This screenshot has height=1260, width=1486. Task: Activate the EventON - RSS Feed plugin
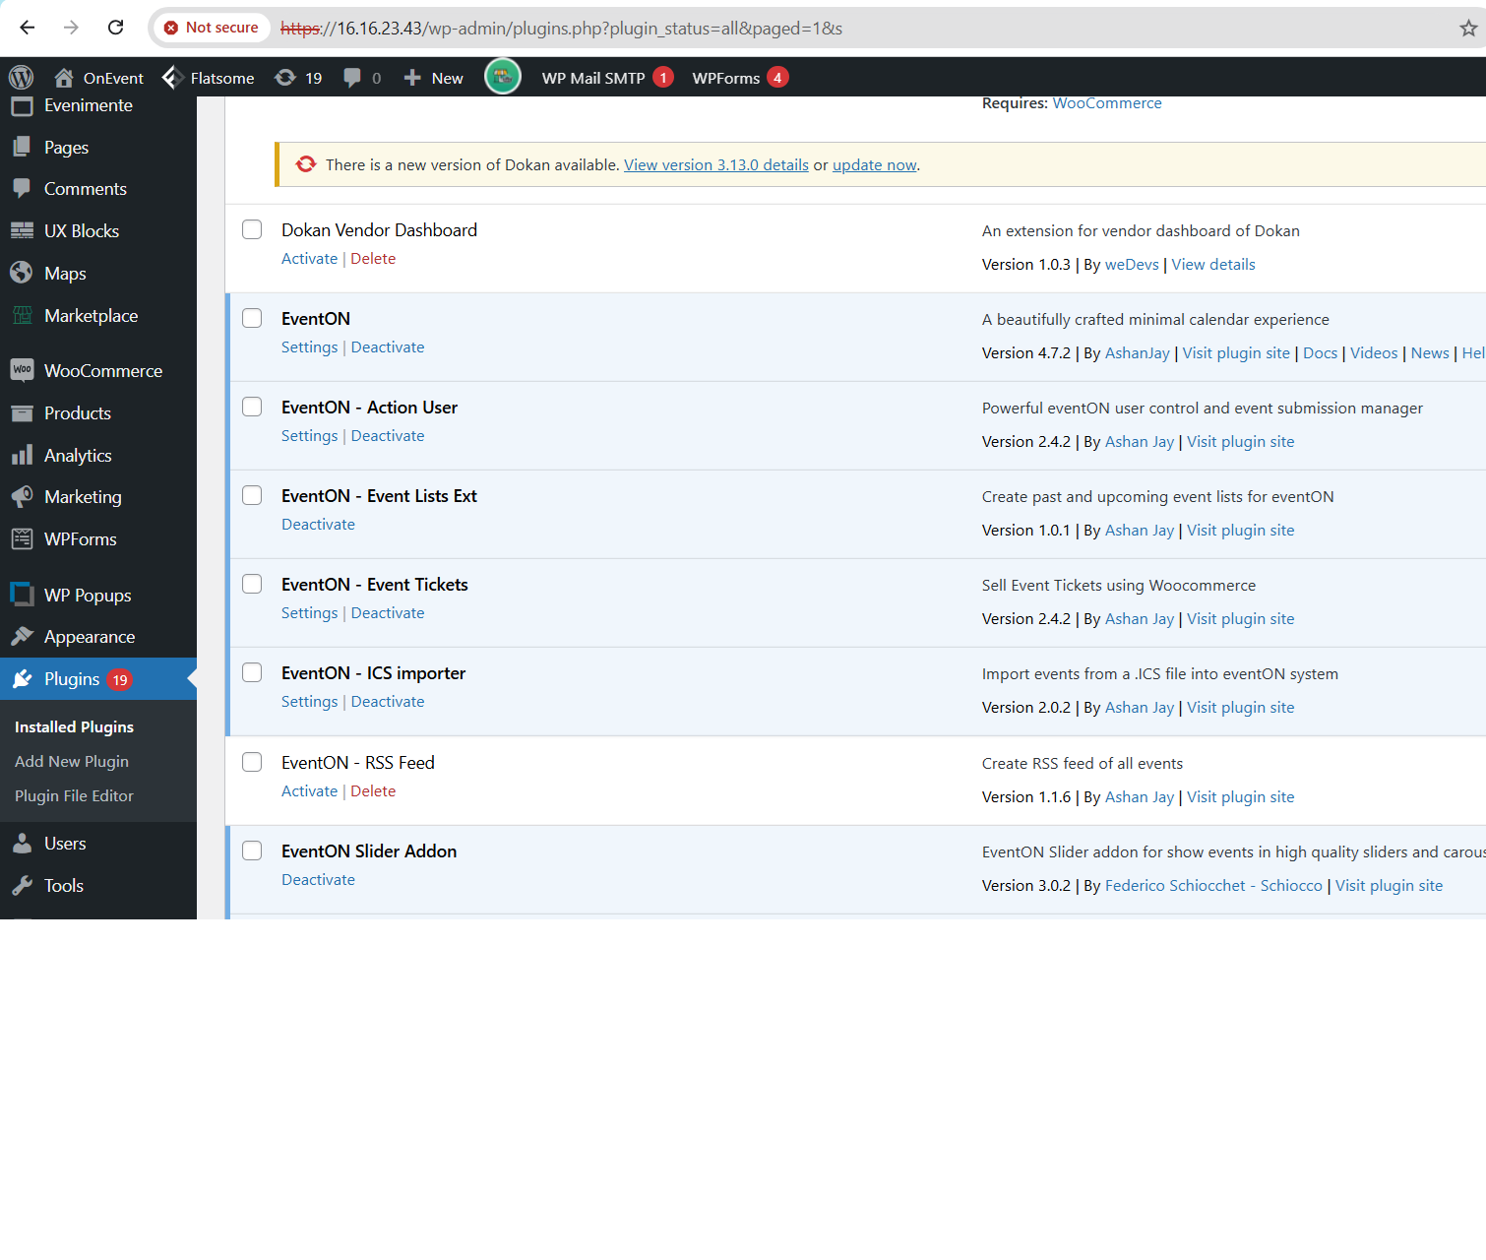[309, 791]
